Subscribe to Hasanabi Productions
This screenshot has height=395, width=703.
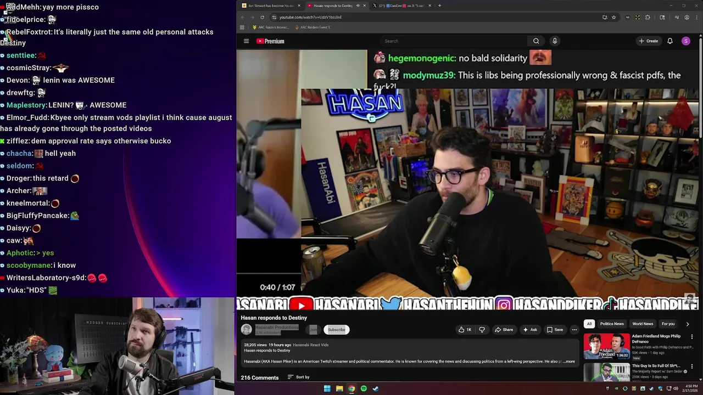point(337,330)
